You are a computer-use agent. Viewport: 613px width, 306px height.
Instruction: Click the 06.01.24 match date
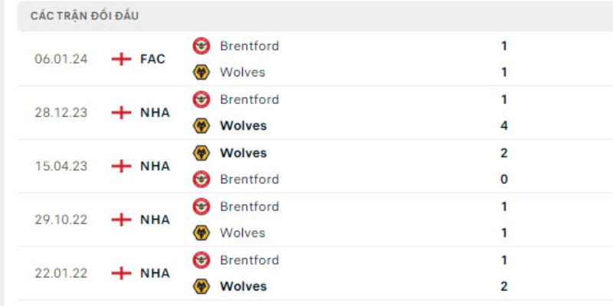pyautogui.click(x=61, y=59)
